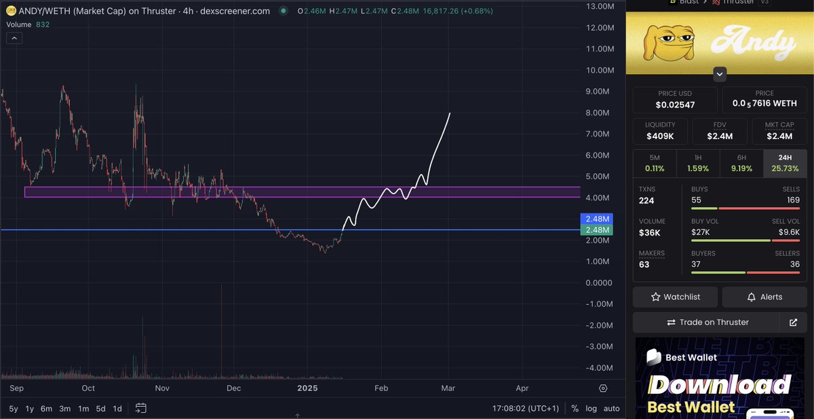This screenshot has width=814, height=419.
Task: Select the 5y time range
Action: 14,408
